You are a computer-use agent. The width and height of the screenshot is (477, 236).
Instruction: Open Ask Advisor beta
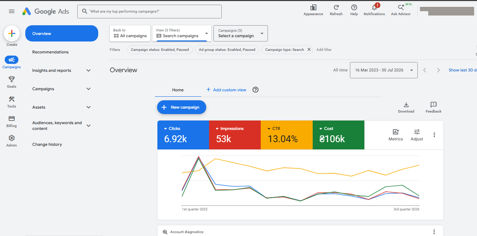(401, 10)
